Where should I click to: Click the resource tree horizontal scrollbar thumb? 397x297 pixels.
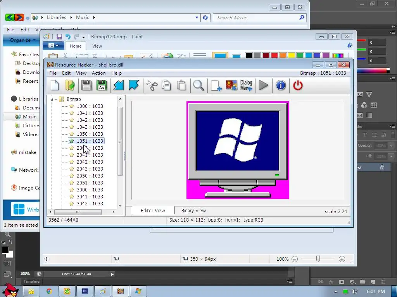click(x=78, y=212)
